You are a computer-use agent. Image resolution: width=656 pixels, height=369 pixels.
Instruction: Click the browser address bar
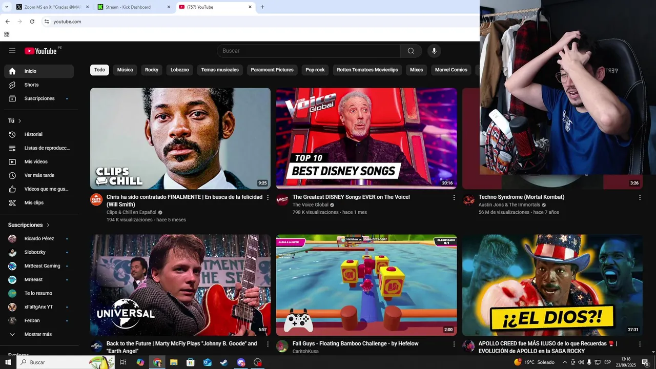261,22
